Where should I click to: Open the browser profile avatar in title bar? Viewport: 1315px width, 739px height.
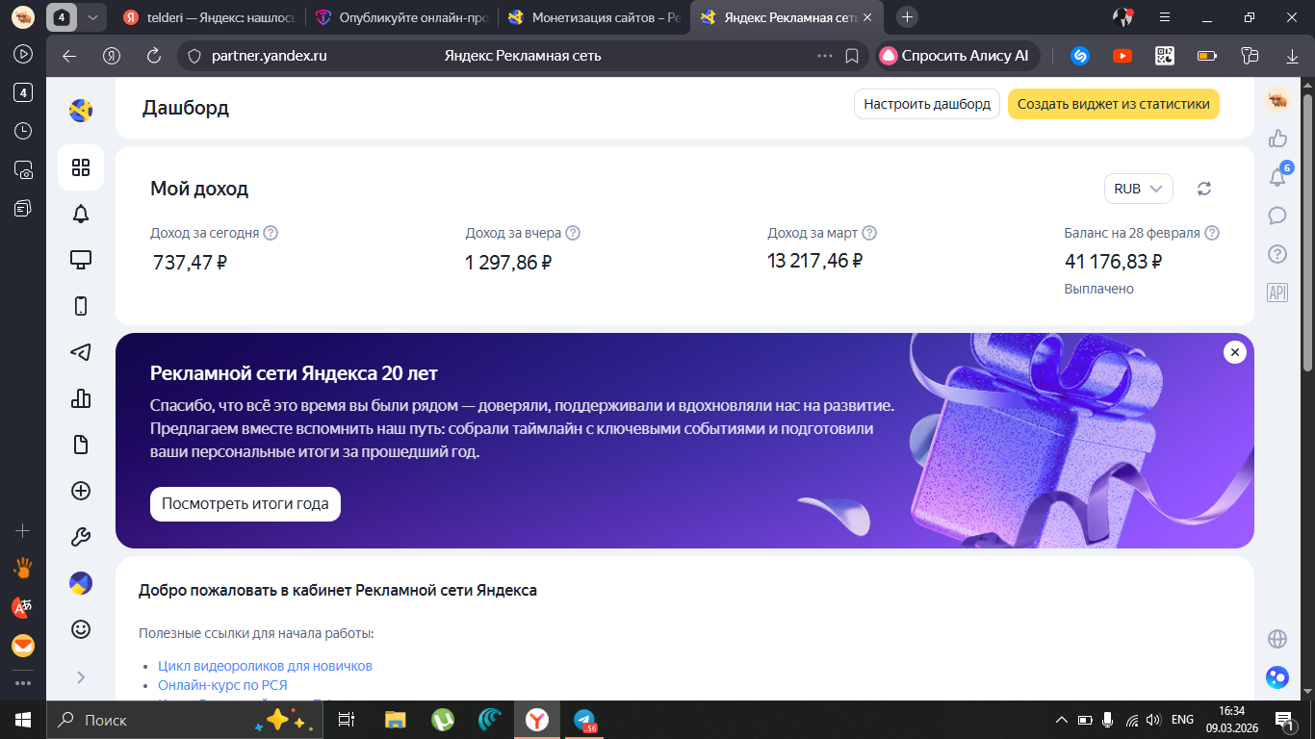1122,17
